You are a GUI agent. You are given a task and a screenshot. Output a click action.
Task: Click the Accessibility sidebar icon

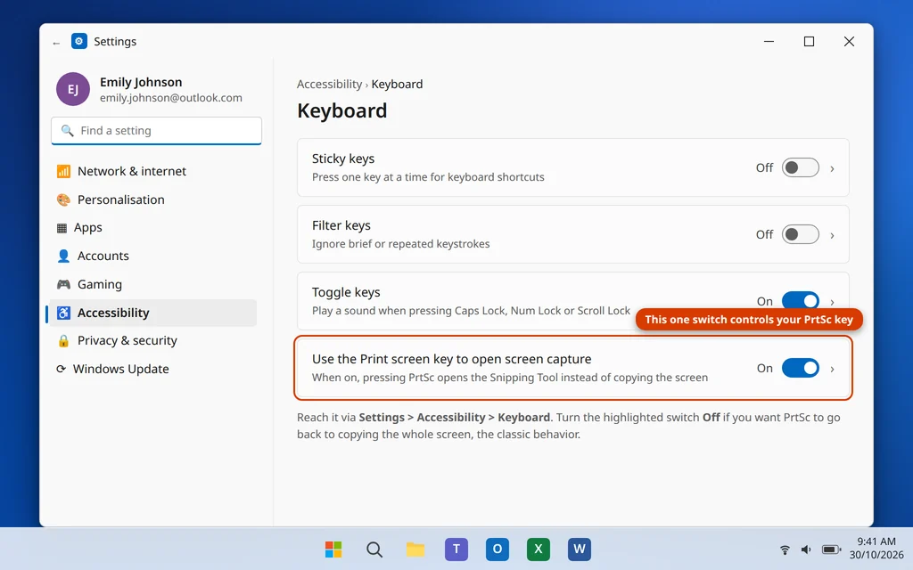click(x=63, y=313)
